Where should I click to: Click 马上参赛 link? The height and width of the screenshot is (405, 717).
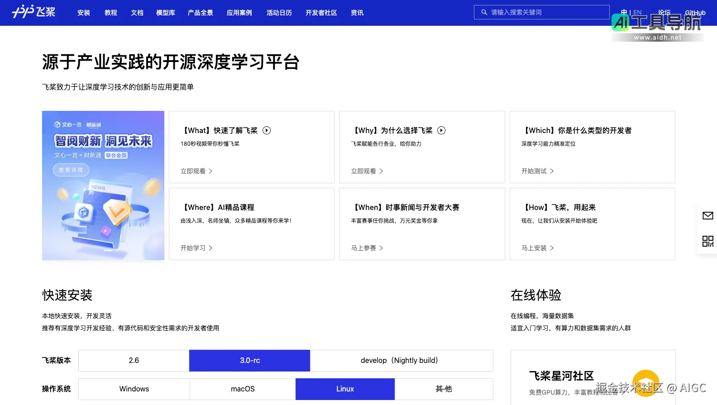(x=363, y=248)
